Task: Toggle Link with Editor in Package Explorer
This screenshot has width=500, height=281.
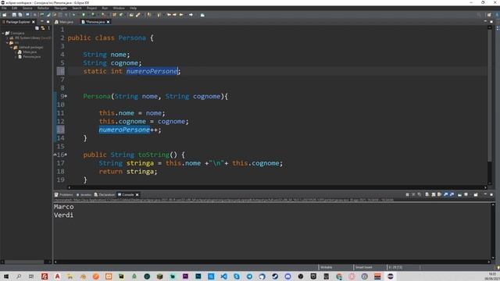Action: pos(43,28)
